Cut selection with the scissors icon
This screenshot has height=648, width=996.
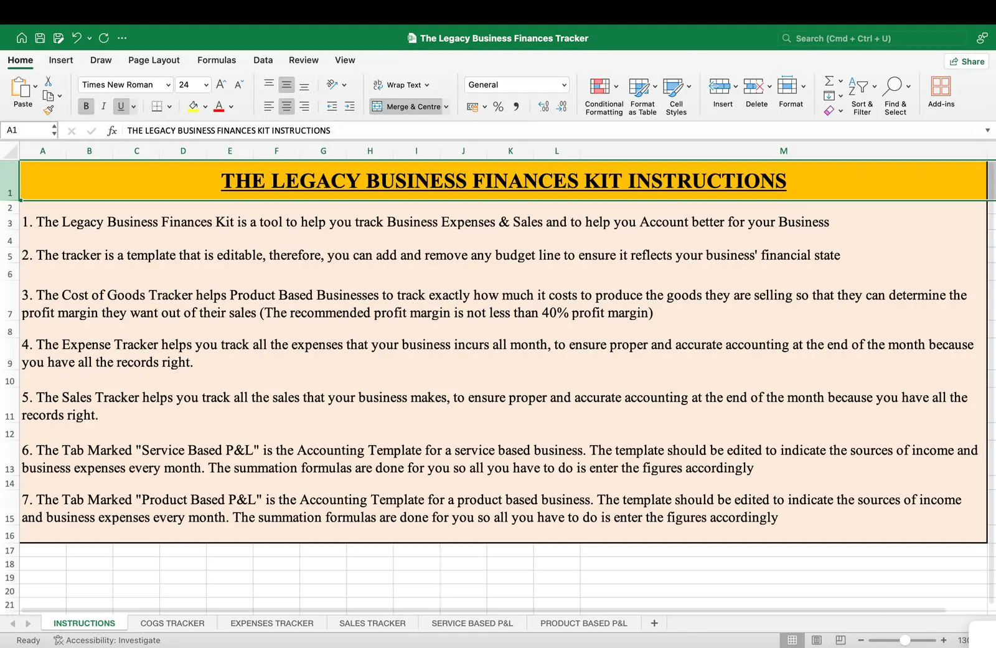(48, 82)
